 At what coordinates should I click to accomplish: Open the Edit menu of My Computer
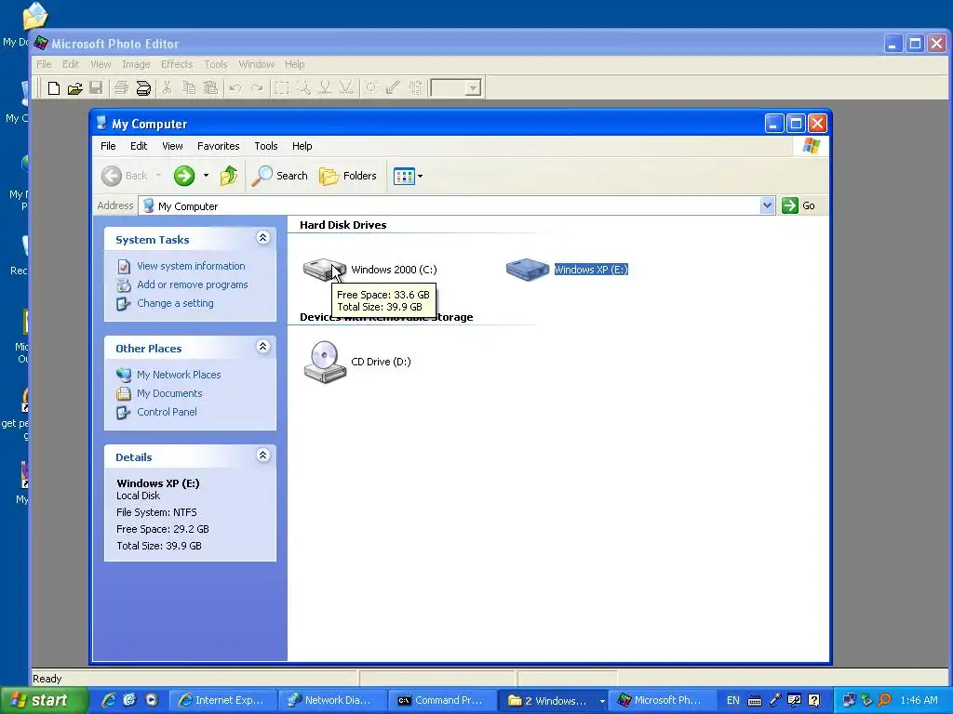pos(139,146)
